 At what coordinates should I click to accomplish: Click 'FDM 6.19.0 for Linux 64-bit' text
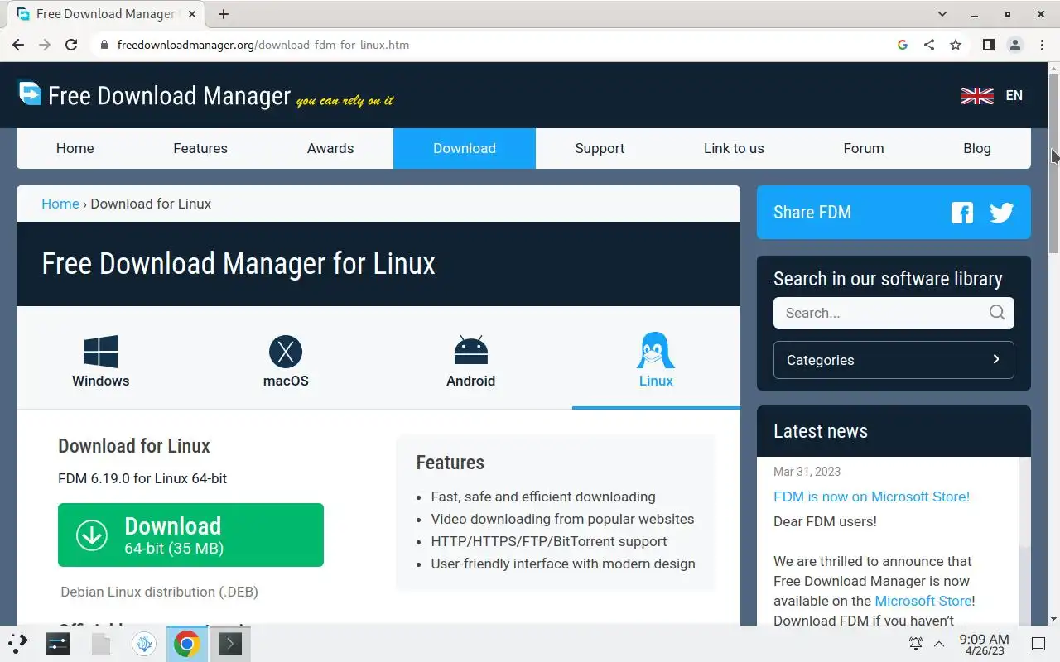pos(142,478)
